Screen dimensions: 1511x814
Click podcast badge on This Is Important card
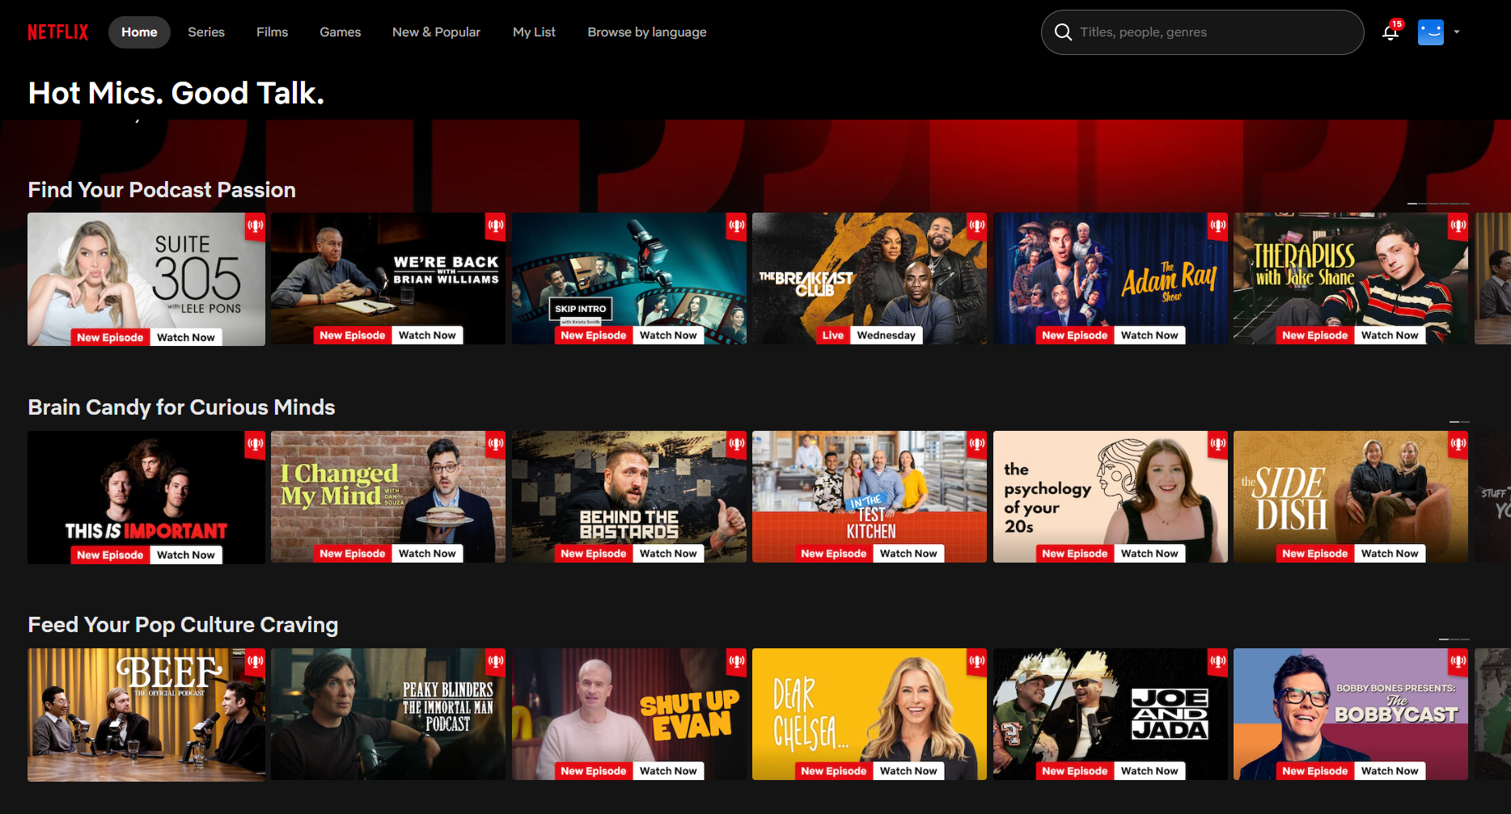255,444
